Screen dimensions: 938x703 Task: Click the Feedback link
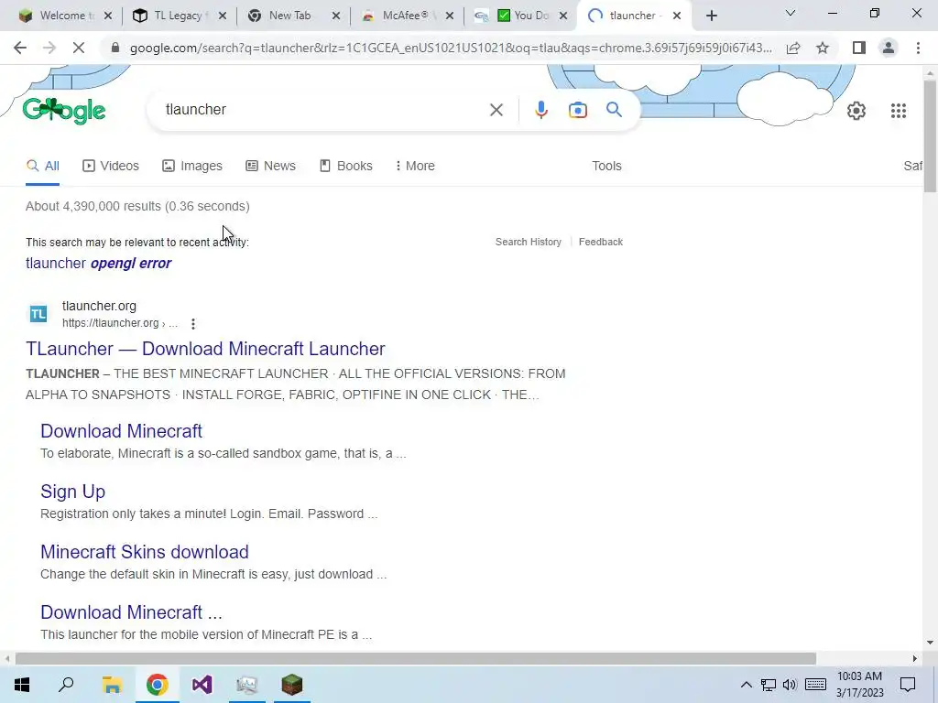[x=601, y=242]
